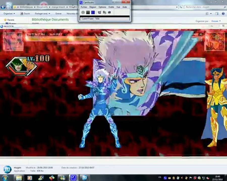Click the CamStudio toolbar icon left of the last one

coord(104,12)
